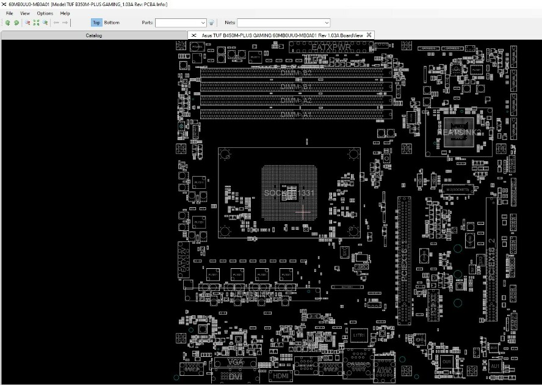Click the fit-to-window green arrows icon
Screen dimensions: 542x385
(36, 23)
